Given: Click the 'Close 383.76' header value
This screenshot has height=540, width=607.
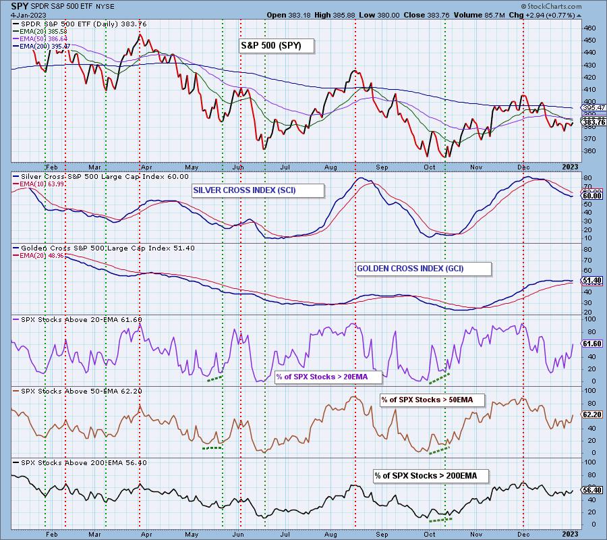Looking at the screenshot, I should pyautogui.click(x=426, y=16).
